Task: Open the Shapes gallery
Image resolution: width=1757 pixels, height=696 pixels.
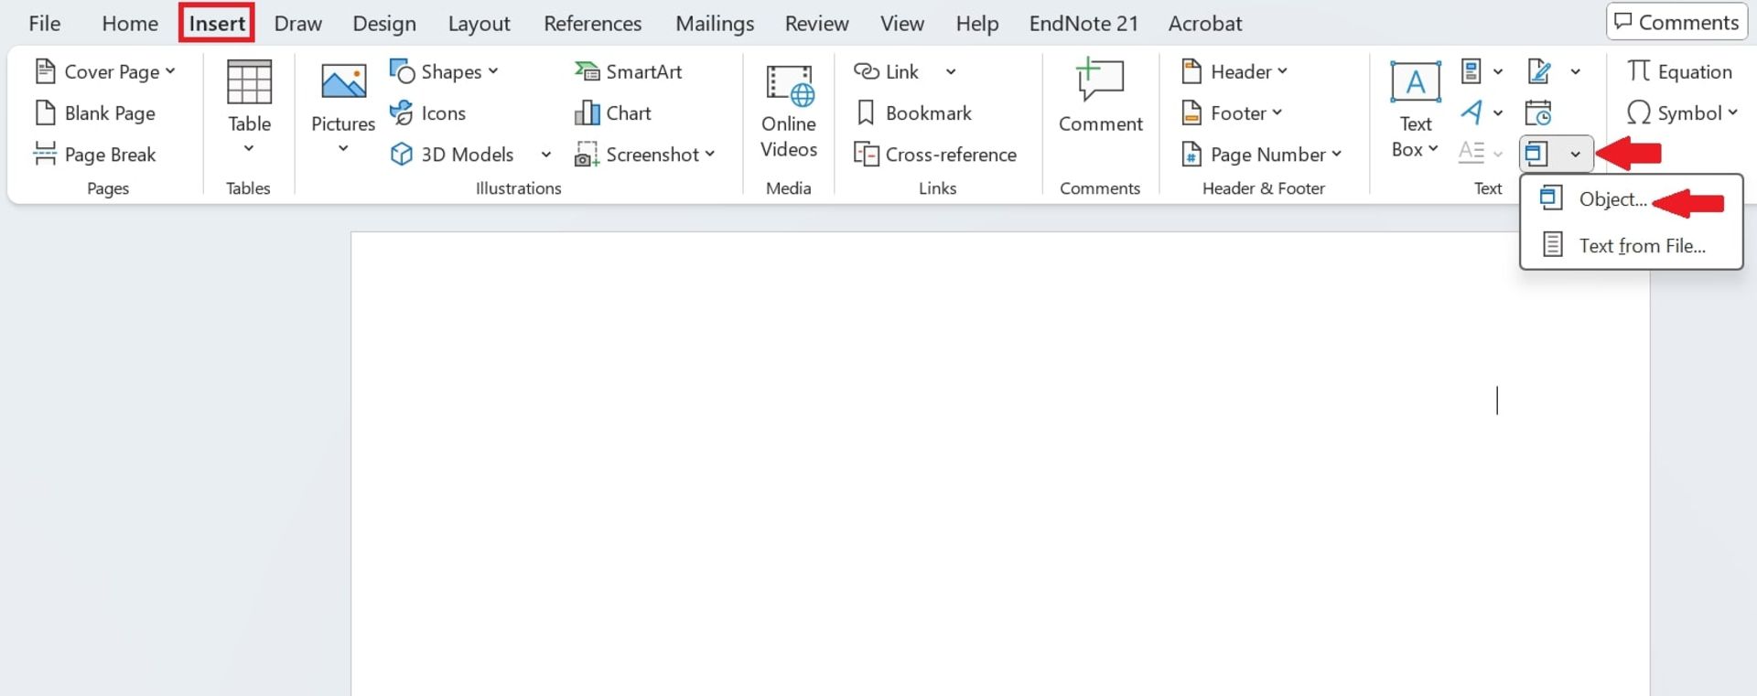Action: point(444,71)
